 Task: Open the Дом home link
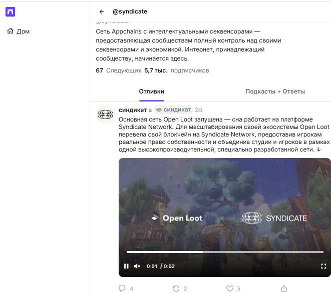(19, 31)
